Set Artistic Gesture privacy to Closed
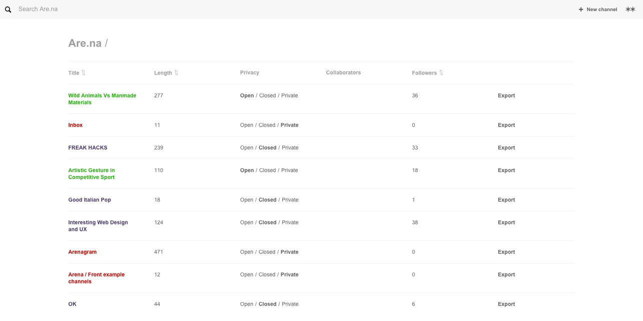This screenshot has height=321, width=643. pyautogui.click(x=267, y=170)
